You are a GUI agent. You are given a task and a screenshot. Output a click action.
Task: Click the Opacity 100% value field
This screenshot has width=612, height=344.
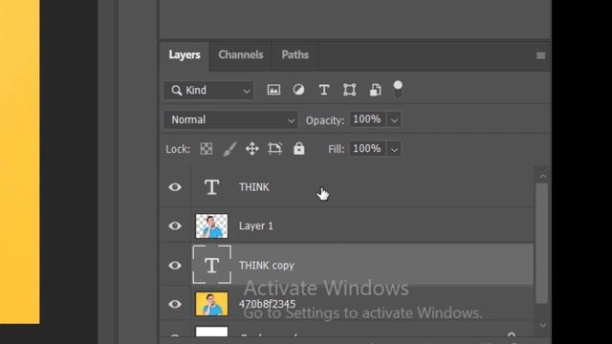(x=367, y=119)
